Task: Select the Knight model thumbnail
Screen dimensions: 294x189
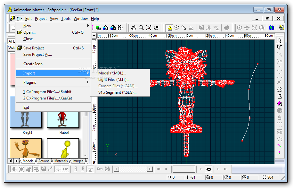Action: click(x=26, y=119)
